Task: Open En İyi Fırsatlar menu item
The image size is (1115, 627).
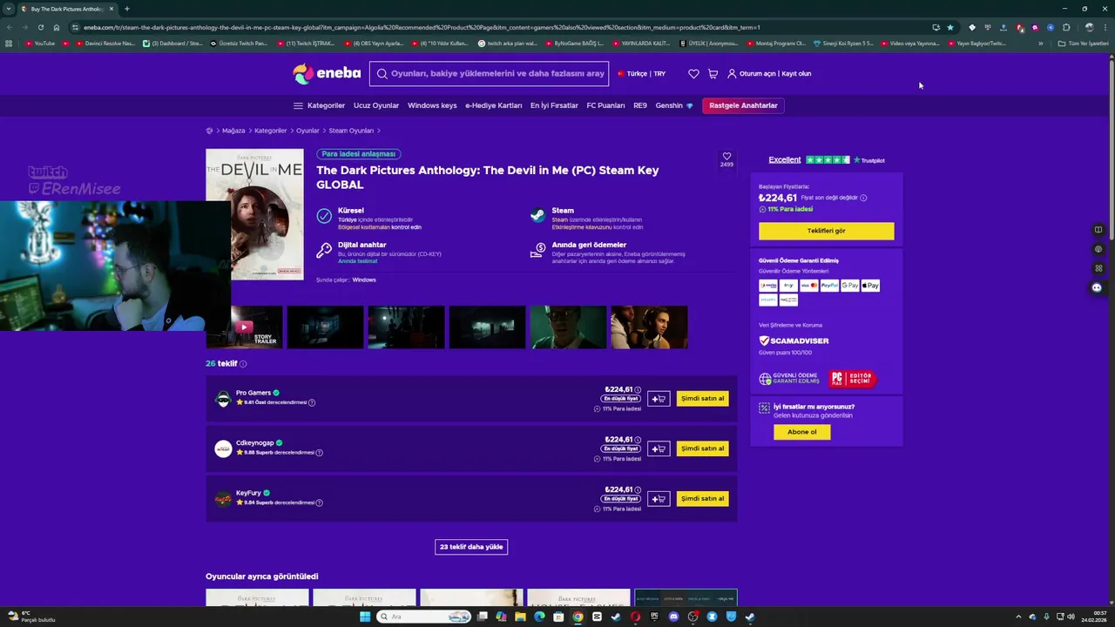Action: [554, 105]
